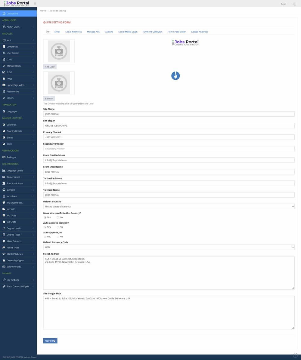Open the Home Page Slider tab
The width and height of the screenshot is (301, 360).
[x=177, y=32]
